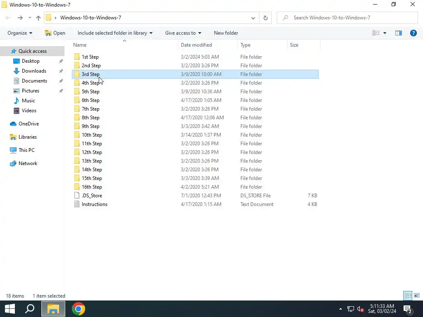Viewport: 423px width, 317px height.
Task: Go forward using the forward arrow
Action: point(20,18)
